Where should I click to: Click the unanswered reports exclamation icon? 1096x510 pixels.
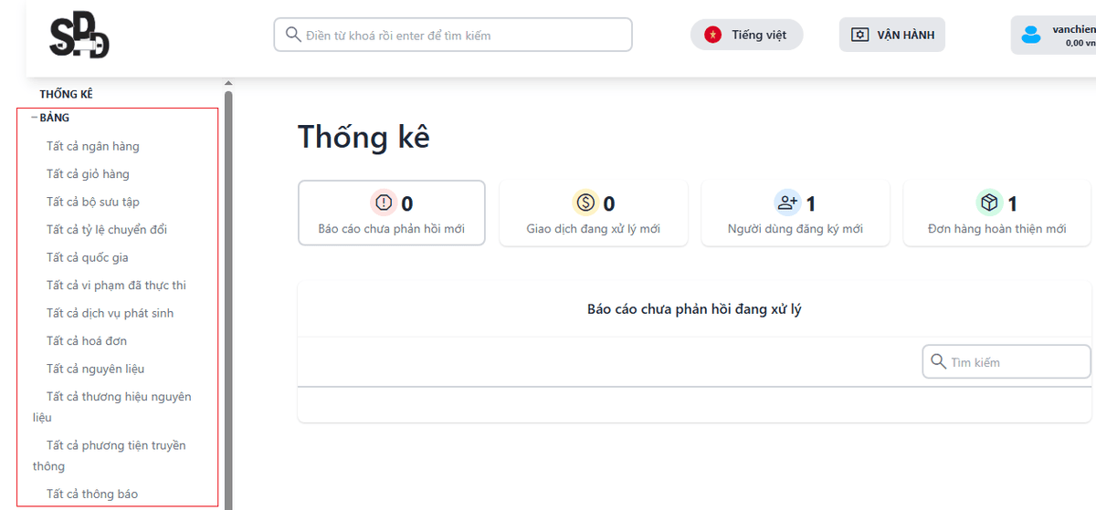coord(384,203)
